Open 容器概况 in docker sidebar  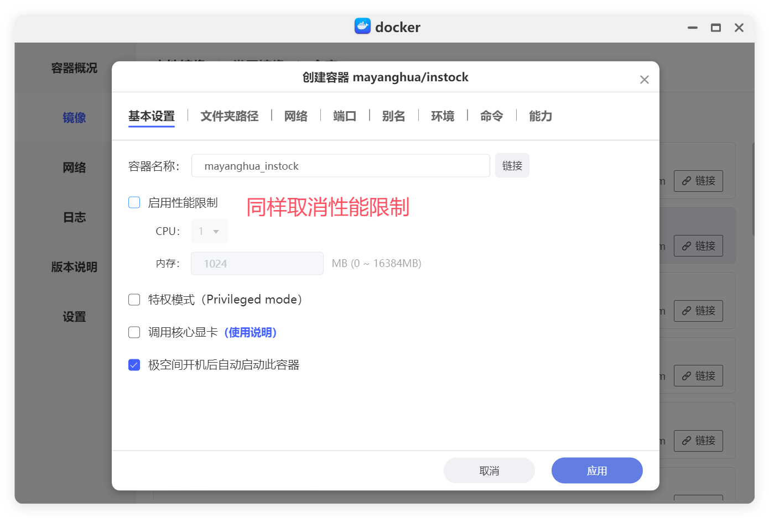[74, 68]
